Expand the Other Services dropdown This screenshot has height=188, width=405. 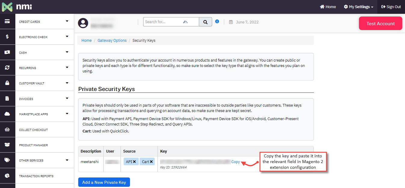[67, 160]
